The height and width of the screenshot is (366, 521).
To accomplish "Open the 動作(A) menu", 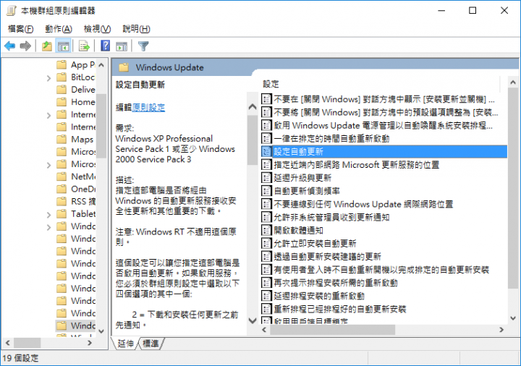I will (59, 29).
